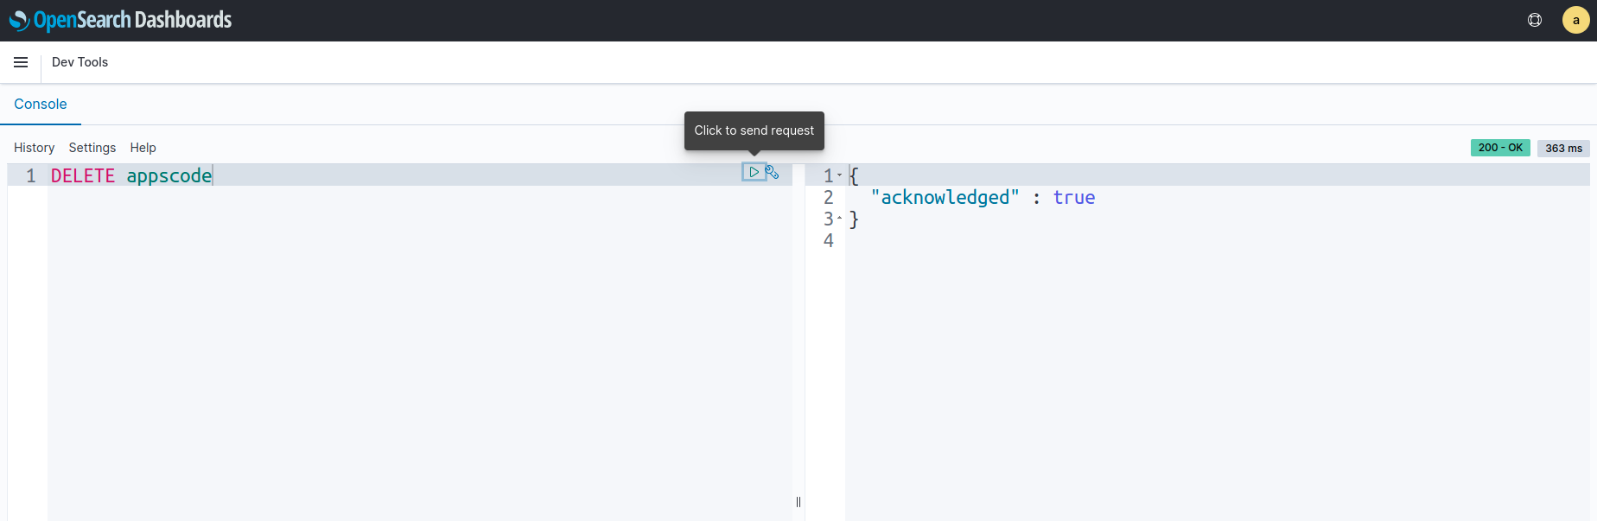The image size is (1597, 521).
Task: Open the wrench request options menu
Action: (773, 172)
